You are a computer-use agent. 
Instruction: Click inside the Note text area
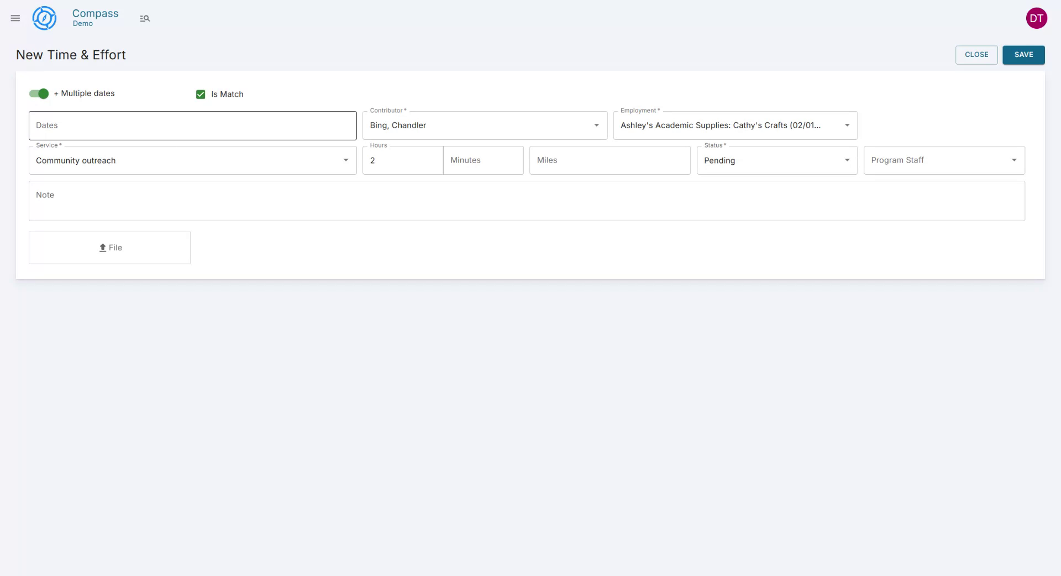click(x=526, y=201)
